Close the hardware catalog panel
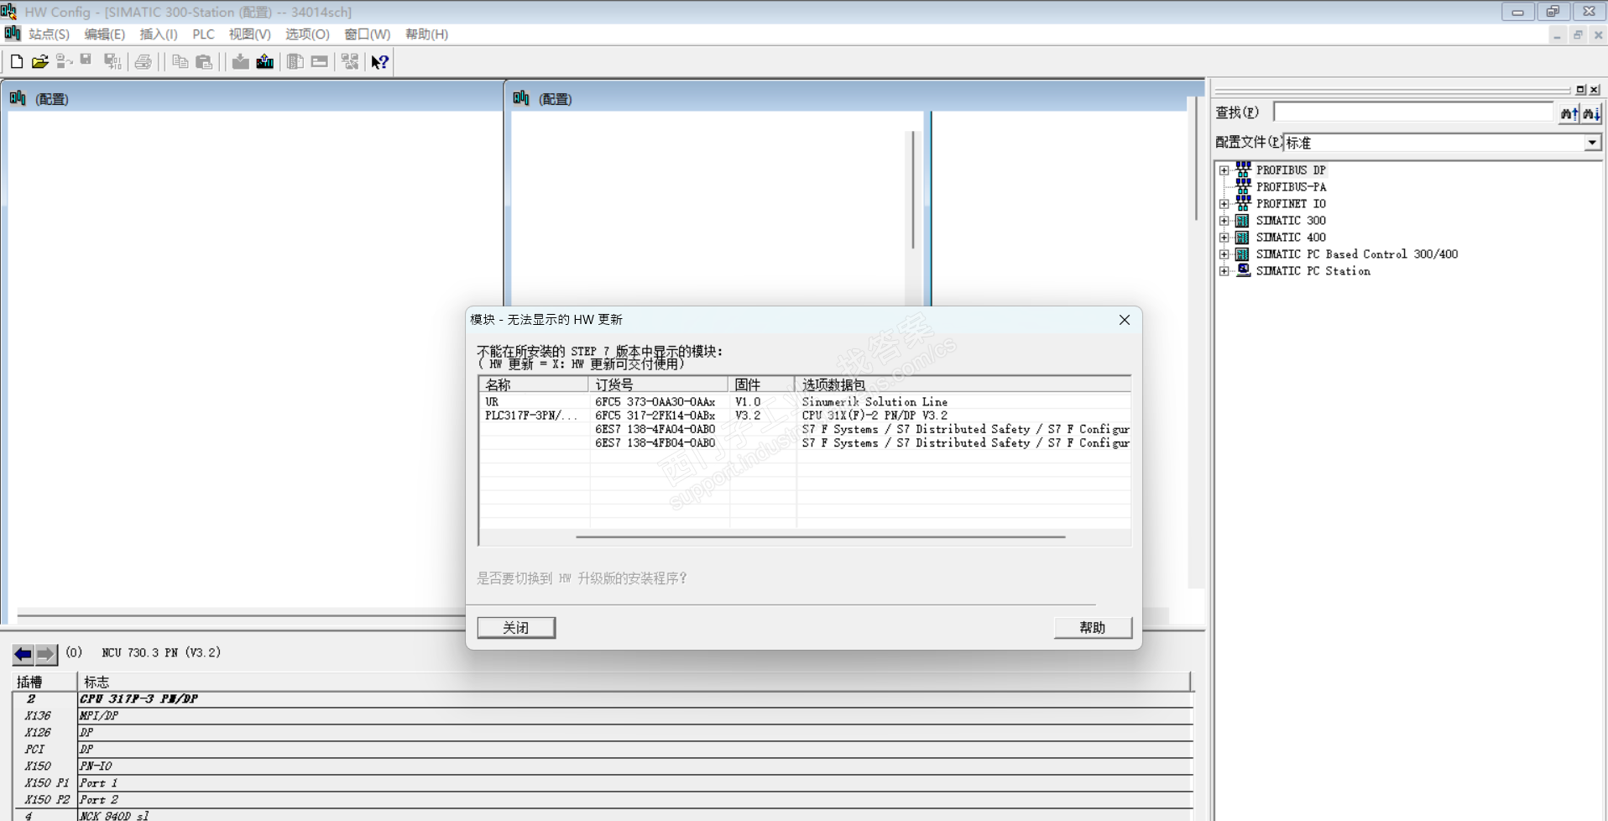Image resolution: width=1608 pixels, height=821 pixels. point(1595,90)
